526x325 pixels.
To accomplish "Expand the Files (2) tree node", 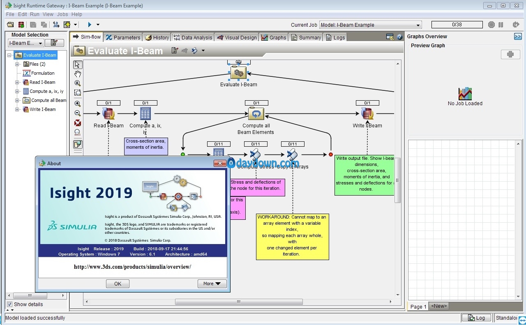I will coord(17,64).
